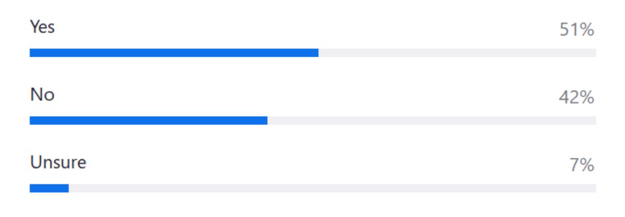Viewport: 625px width, 217px height.
Task: Select the No poll option label
Action: pyautogui.click(x=42, y=95)
